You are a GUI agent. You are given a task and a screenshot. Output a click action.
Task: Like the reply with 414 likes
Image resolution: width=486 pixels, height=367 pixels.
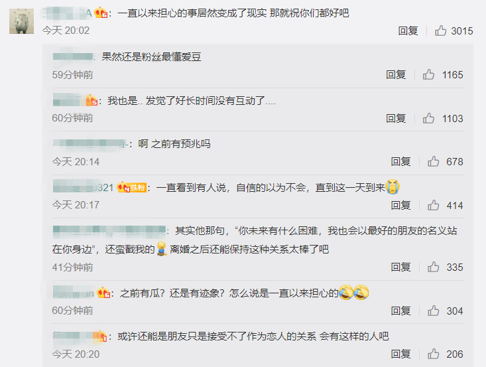coord(434,205)
